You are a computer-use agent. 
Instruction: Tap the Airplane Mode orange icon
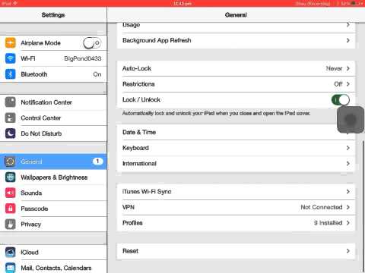[x=11, y=42]
